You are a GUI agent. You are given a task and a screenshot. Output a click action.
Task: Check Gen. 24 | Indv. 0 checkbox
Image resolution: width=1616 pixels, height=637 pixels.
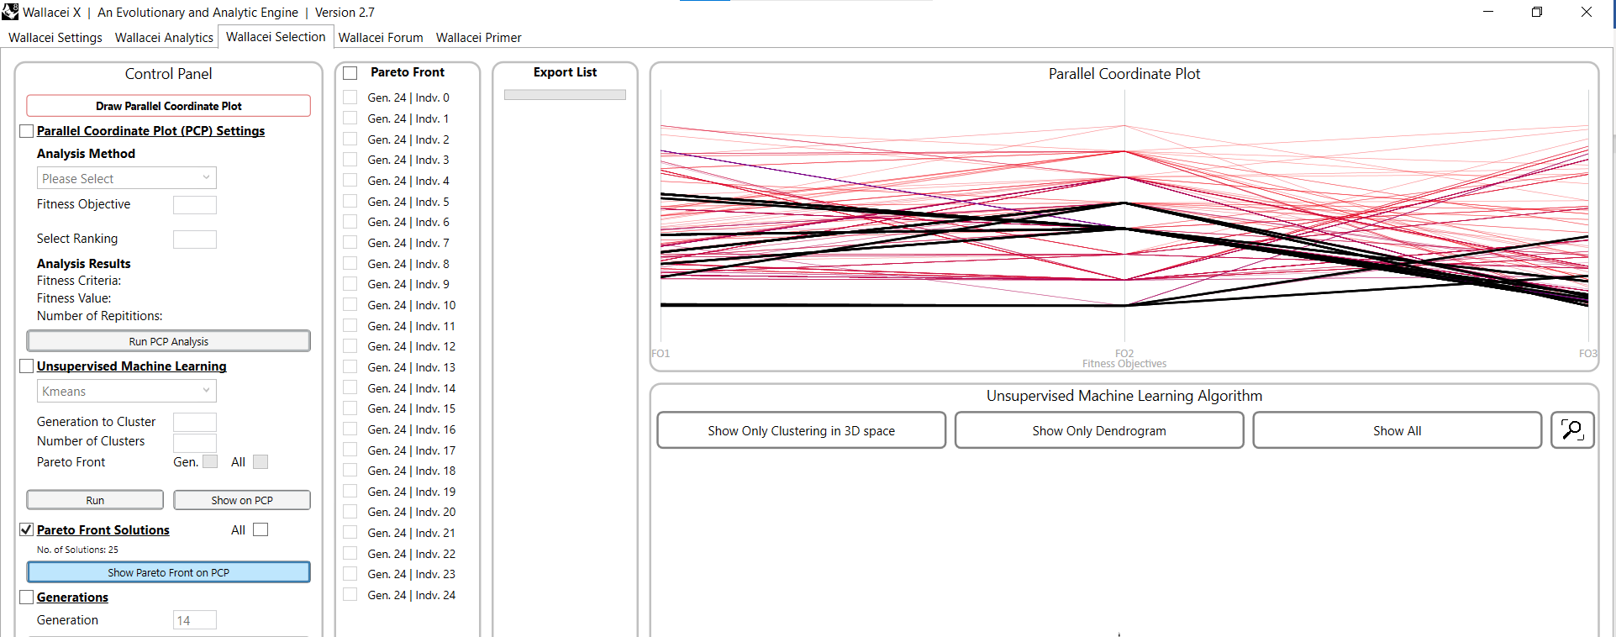click(x=350, y=97)
